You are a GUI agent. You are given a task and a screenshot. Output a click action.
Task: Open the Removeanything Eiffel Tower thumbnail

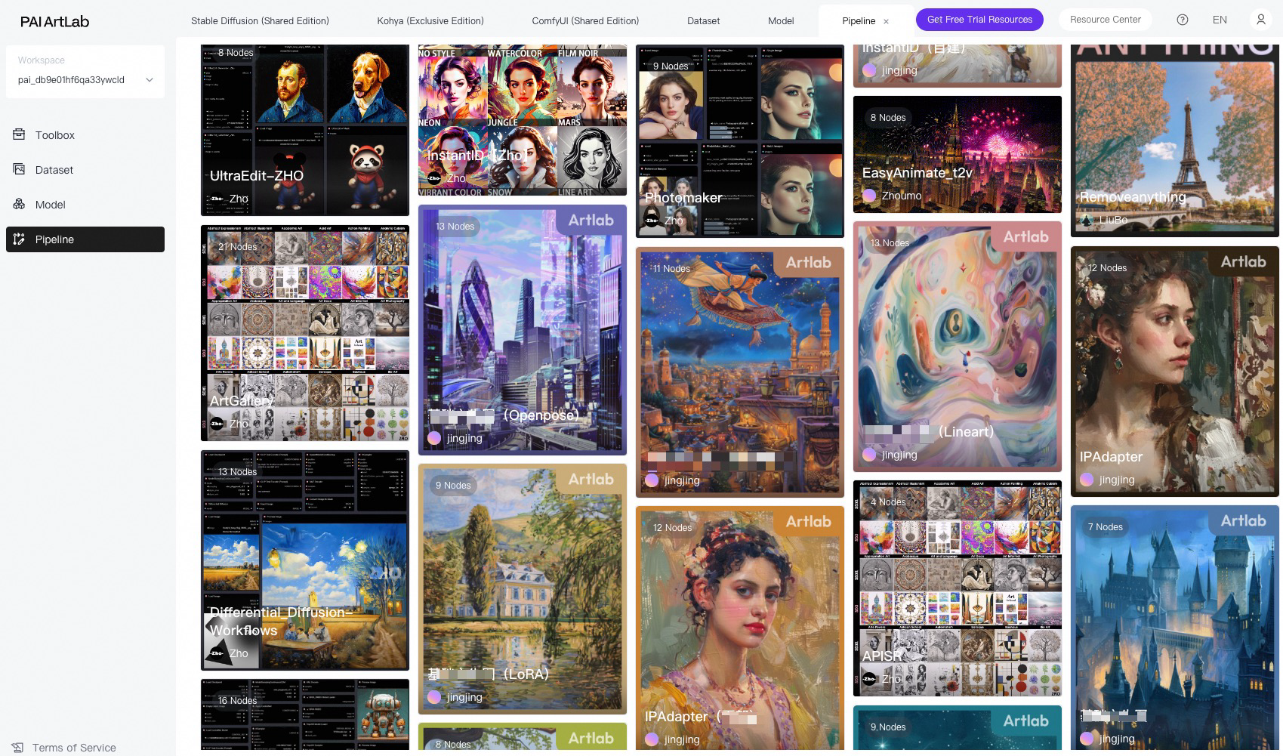tap(1175, 140)
